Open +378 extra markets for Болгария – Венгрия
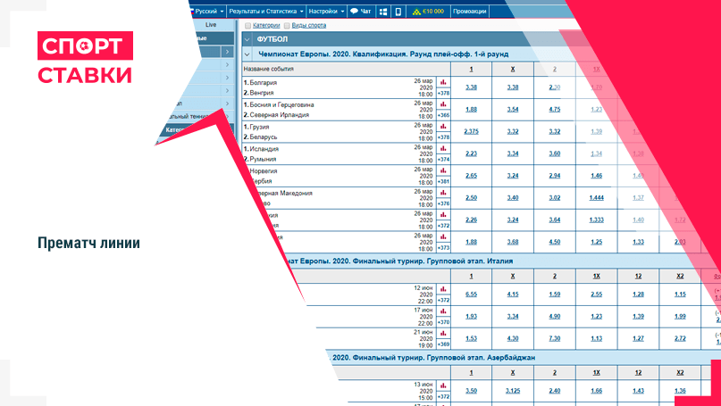The image size is (721, 406). [444, 93]
